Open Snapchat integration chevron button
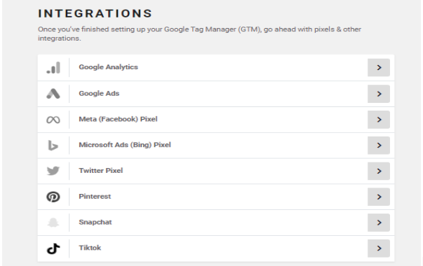The width and height of the screenshot is (423, 266). (379, 223)
